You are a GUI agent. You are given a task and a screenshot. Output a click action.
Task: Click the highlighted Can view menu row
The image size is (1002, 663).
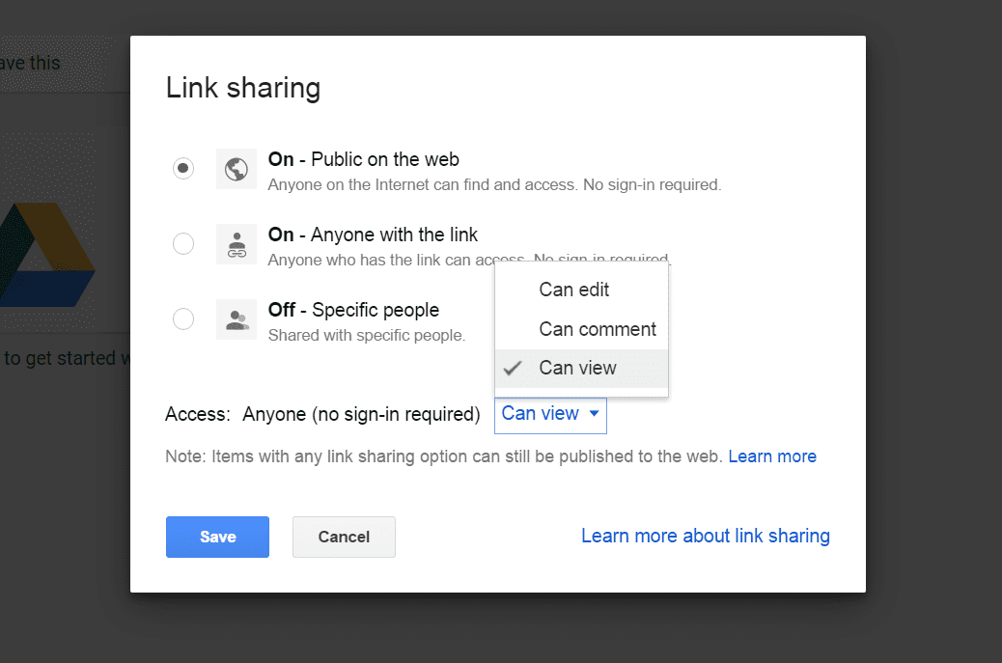point(577,368)
